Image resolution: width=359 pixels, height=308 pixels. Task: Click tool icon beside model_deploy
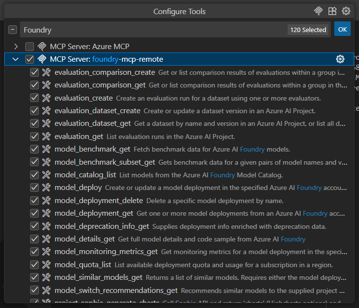coord(47,188)
